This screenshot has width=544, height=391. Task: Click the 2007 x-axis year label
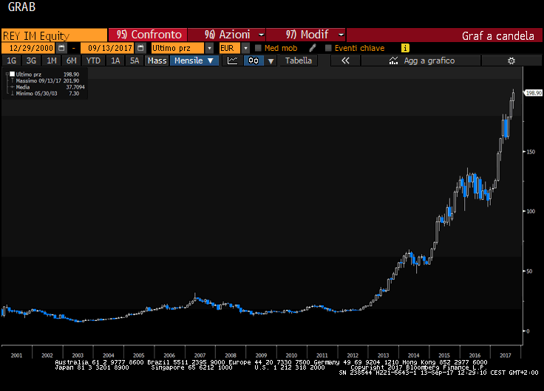click(x=200, y=356)
